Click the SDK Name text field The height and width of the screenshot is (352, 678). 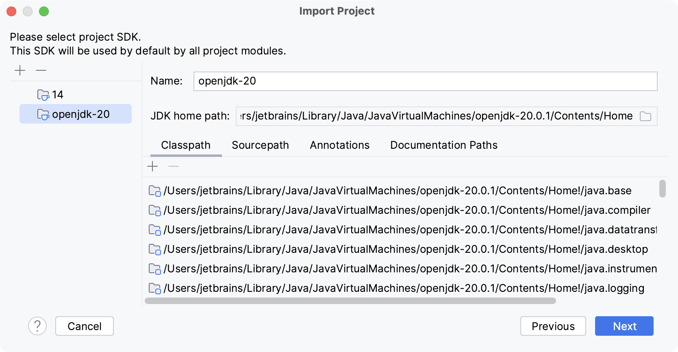click(x=425, y=81)
